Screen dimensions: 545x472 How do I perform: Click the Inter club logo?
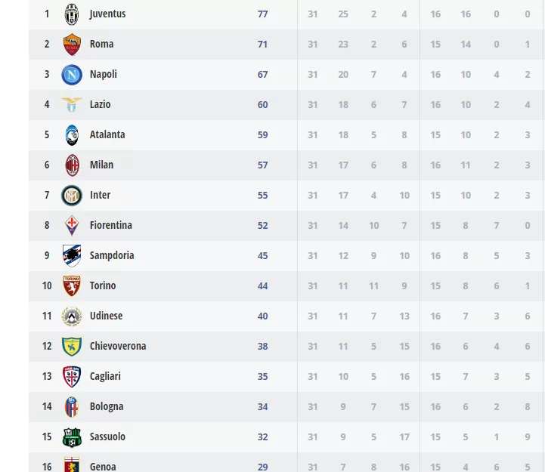72,196
